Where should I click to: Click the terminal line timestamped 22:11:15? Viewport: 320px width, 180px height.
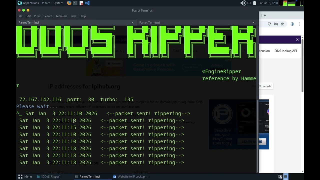tap(101, 127)
